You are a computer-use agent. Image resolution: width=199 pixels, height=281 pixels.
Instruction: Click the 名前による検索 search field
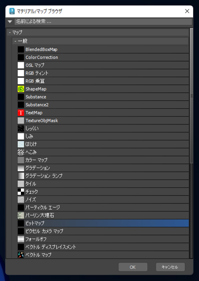(x=103, y=21)
